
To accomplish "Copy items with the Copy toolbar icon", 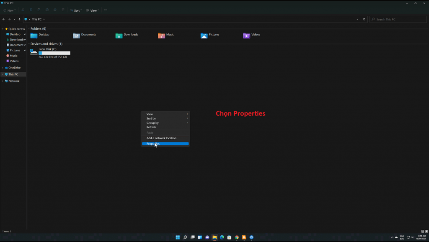I will [30, 10].
